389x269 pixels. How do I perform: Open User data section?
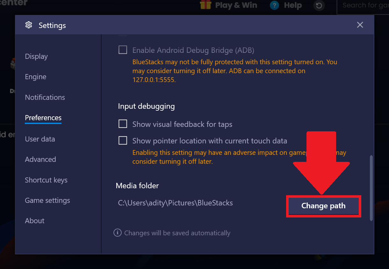40,139
